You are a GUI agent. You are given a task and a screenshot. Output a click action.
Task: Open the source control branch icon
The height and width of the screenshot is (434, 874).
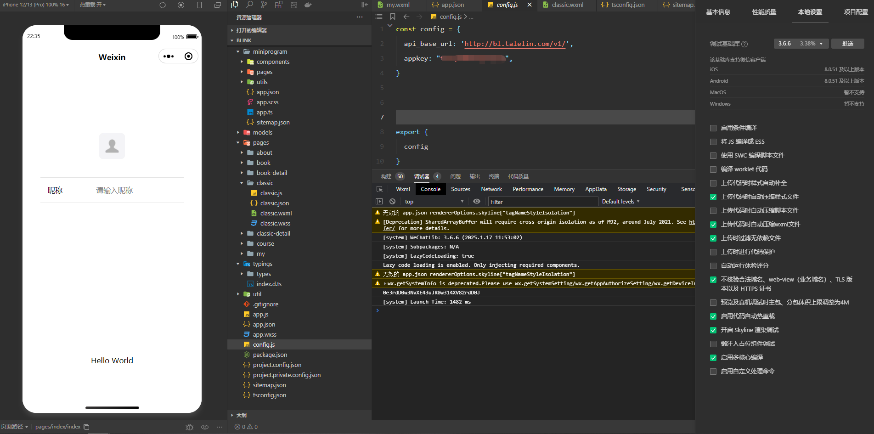pos(264,5)
